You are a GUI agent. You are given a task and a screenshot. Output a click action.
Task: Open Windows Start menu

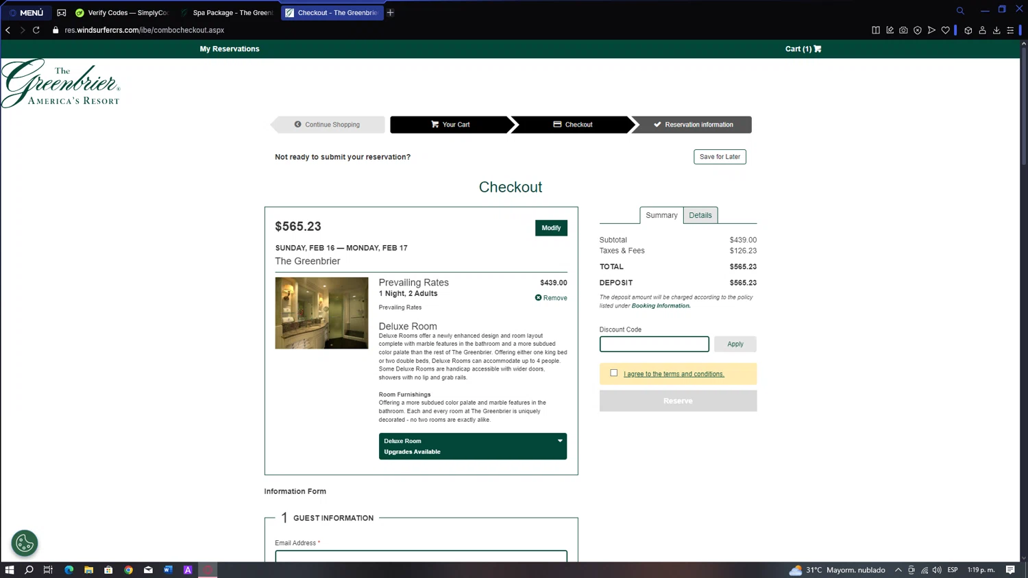click(x=10, y=570)
